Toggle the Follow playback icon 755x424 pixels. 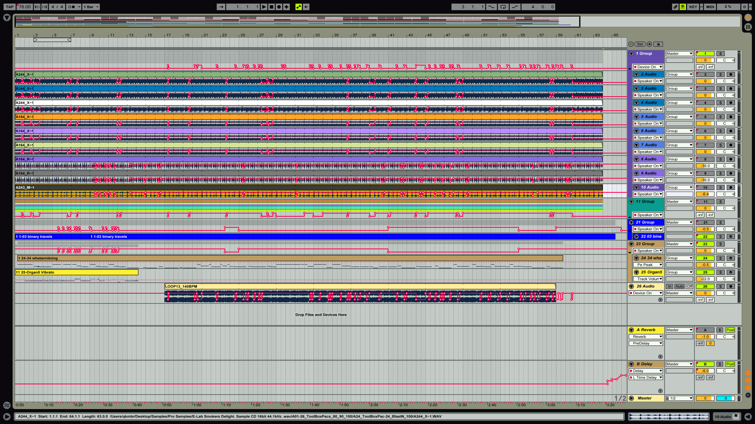click(221, 7)
